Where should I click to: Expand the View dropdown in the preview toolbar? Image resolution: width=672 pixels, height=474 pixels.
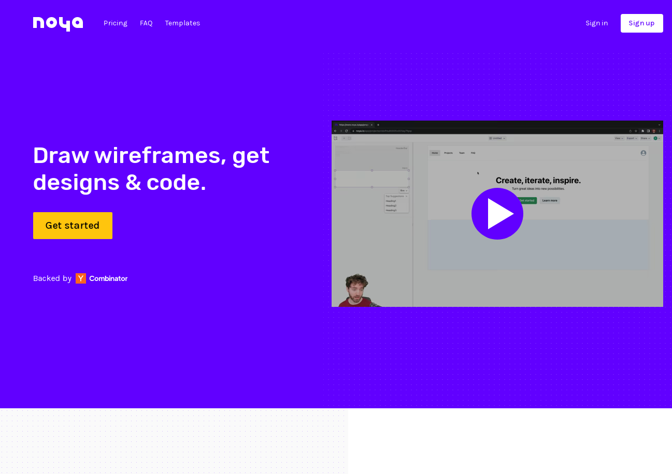pyautogui.click(x=619, y=138)
